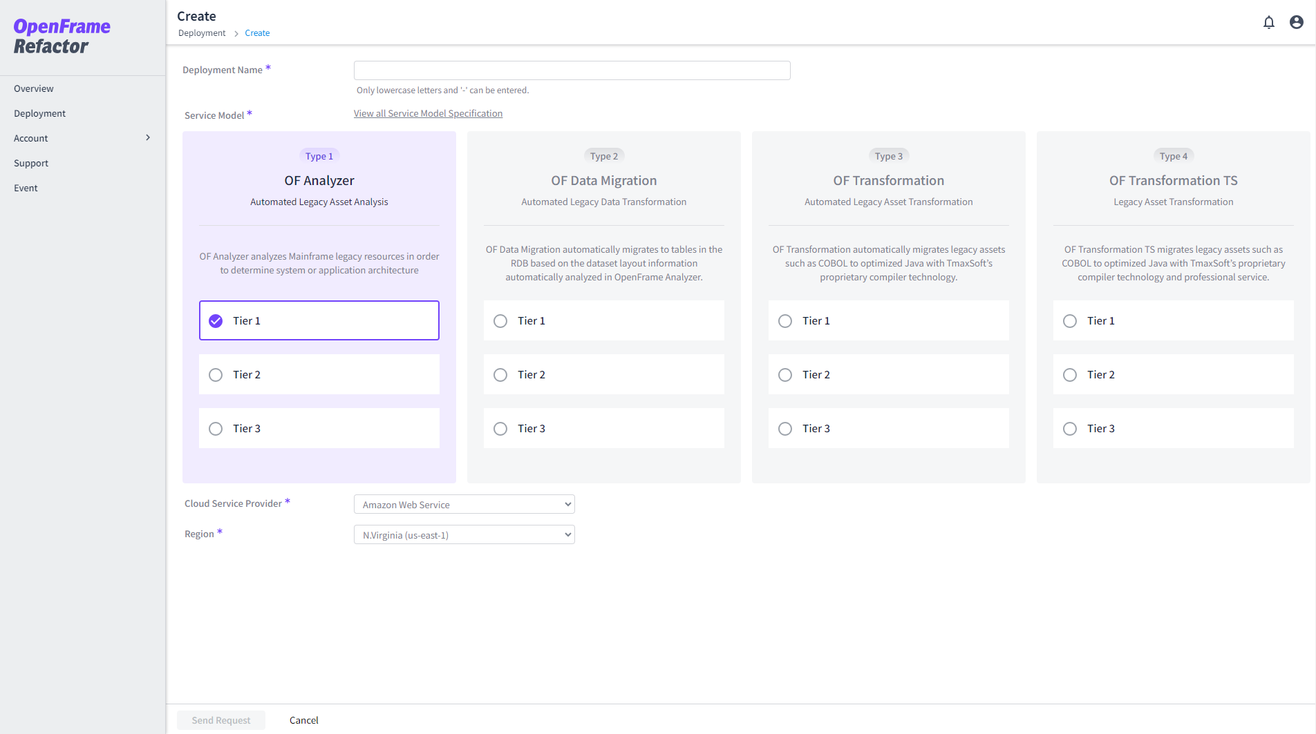Image resolution: width=1316 pixels, height=734 pixels.
Task: Click the Deployment Name input field
Action: tap(572, 70)
